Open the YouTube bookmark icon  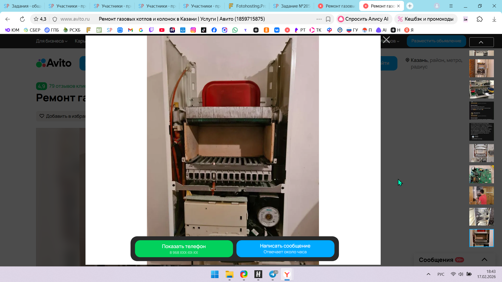(162, 30)
